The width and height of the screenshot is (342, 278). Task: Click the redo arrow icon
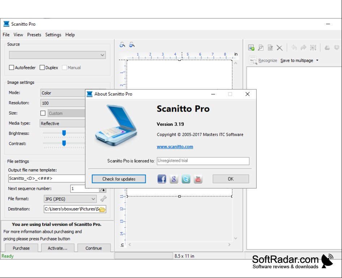303,47
